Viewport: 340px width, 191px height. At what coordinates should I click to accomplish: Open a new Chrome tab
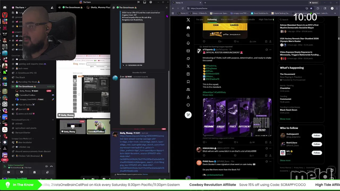(x=205, y=3)
